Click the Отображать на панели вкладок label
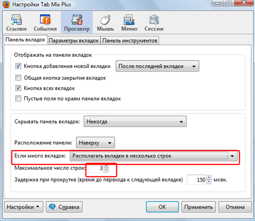The height and width of the screenshot is (221, 255). [x=53, y=55]
